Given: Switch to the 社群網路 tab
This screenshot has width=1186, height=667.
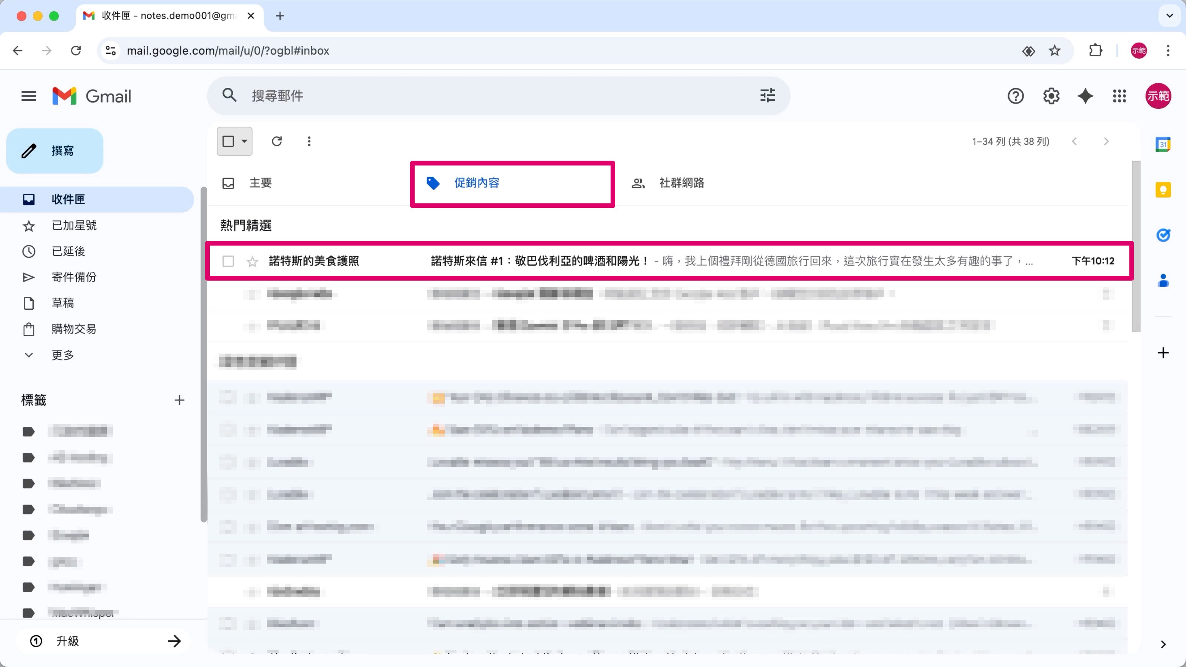Looking at the screenshot, I should click(681, 183).
